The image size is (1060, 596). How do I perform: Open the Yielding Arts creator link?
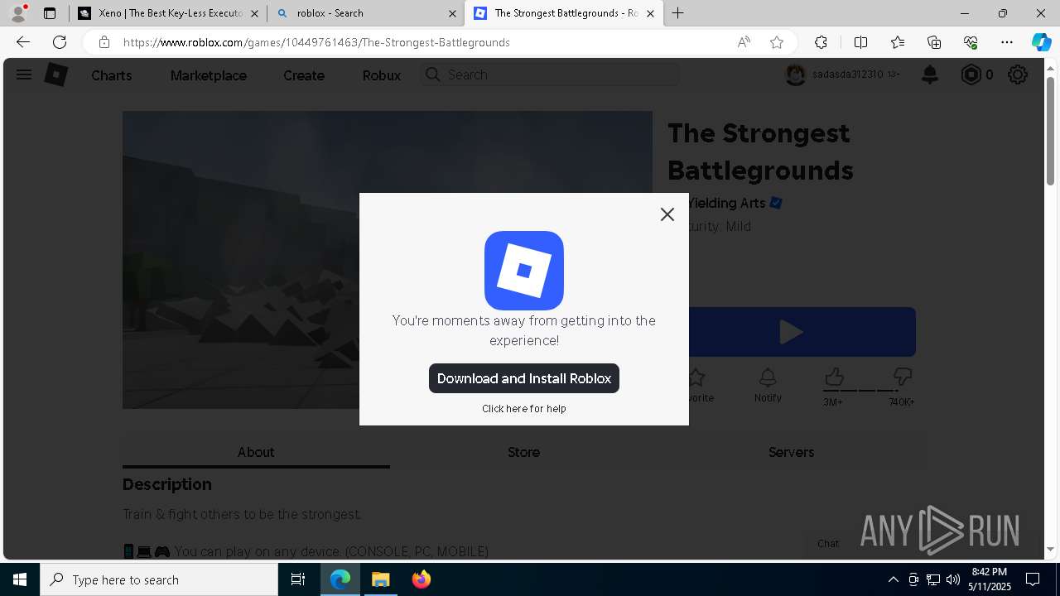[725, 203]
